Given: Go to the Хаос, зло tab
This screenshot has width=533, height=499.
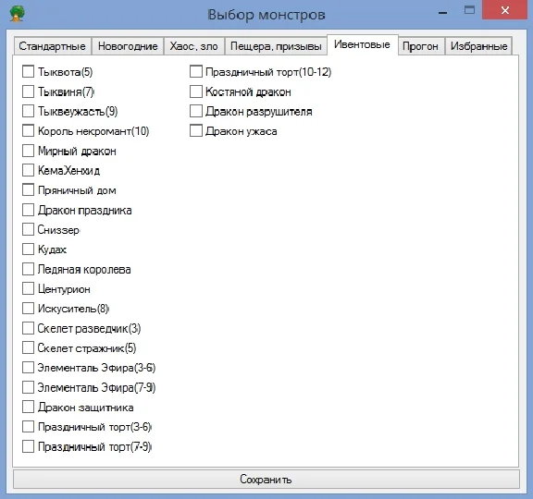Looking at the screenshot, I should tap(194, 46).
